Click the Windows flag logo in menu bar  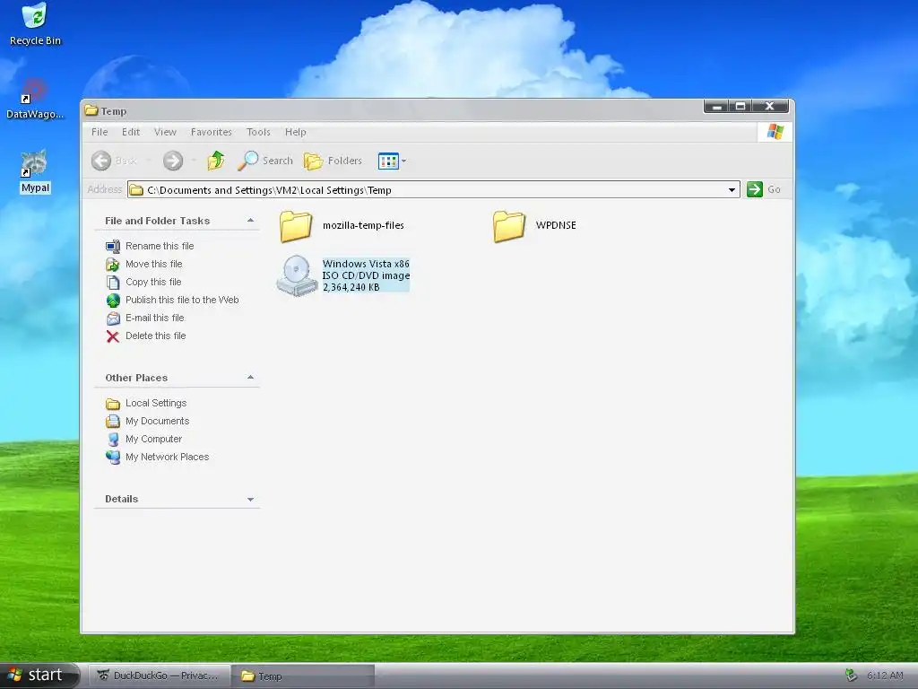point(775,132)
